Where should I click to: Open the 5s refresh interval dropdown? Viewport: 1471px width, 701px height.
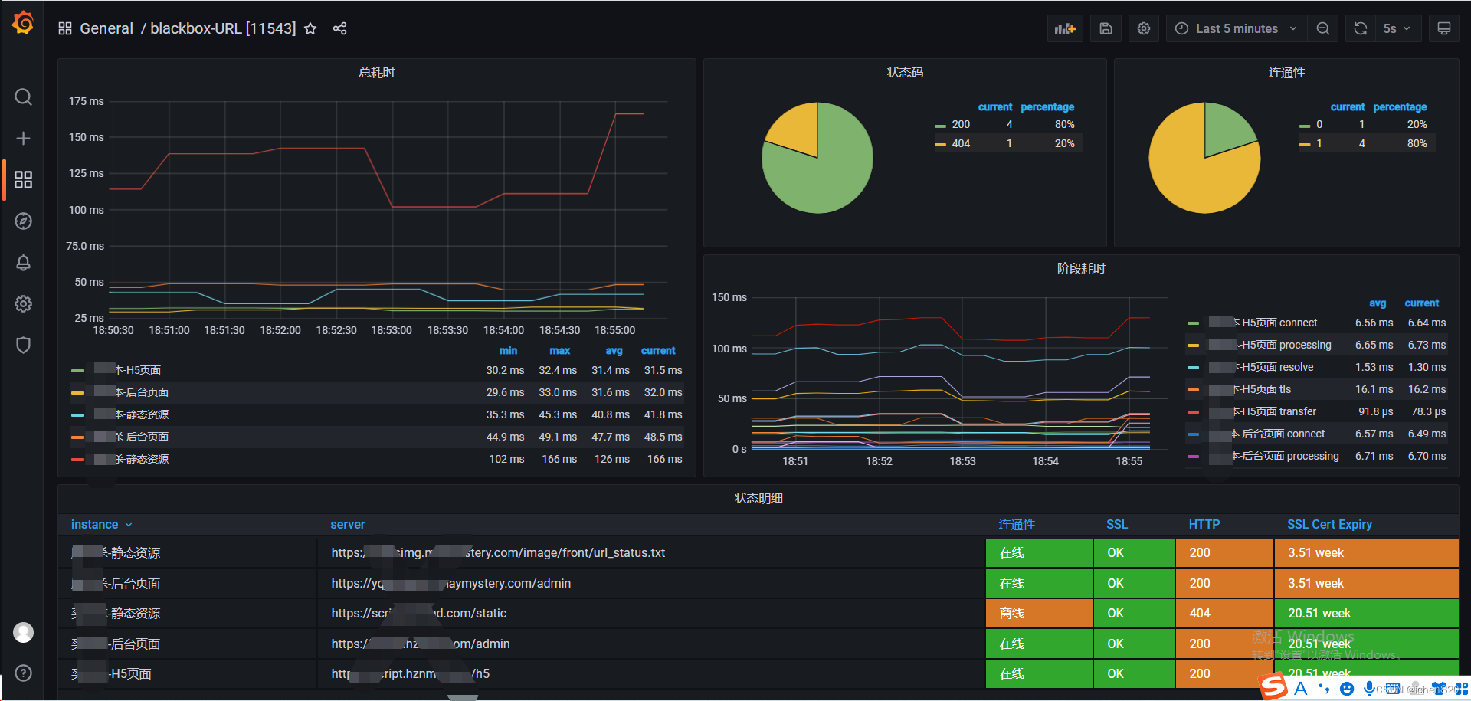pyautogui.click(x=1398, y=29)
